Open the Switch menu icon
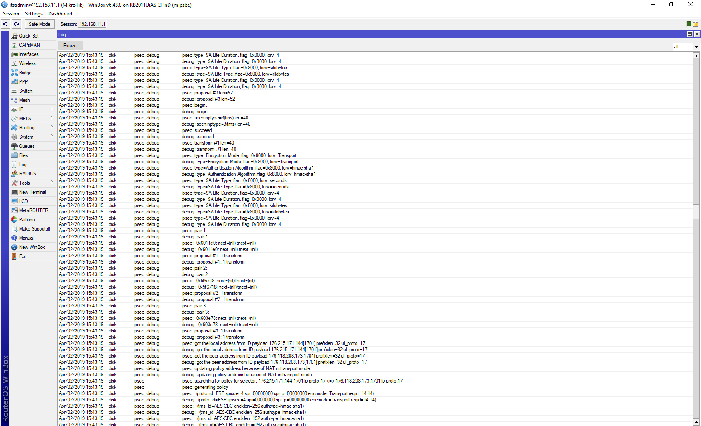The height and width of the screenshot is (426, 701). point(14,91)
